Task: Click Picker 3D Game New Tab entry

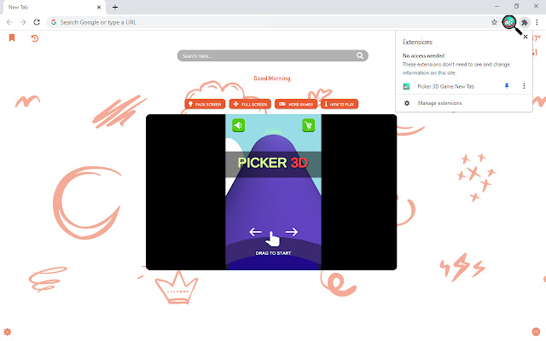Action: 445,86
